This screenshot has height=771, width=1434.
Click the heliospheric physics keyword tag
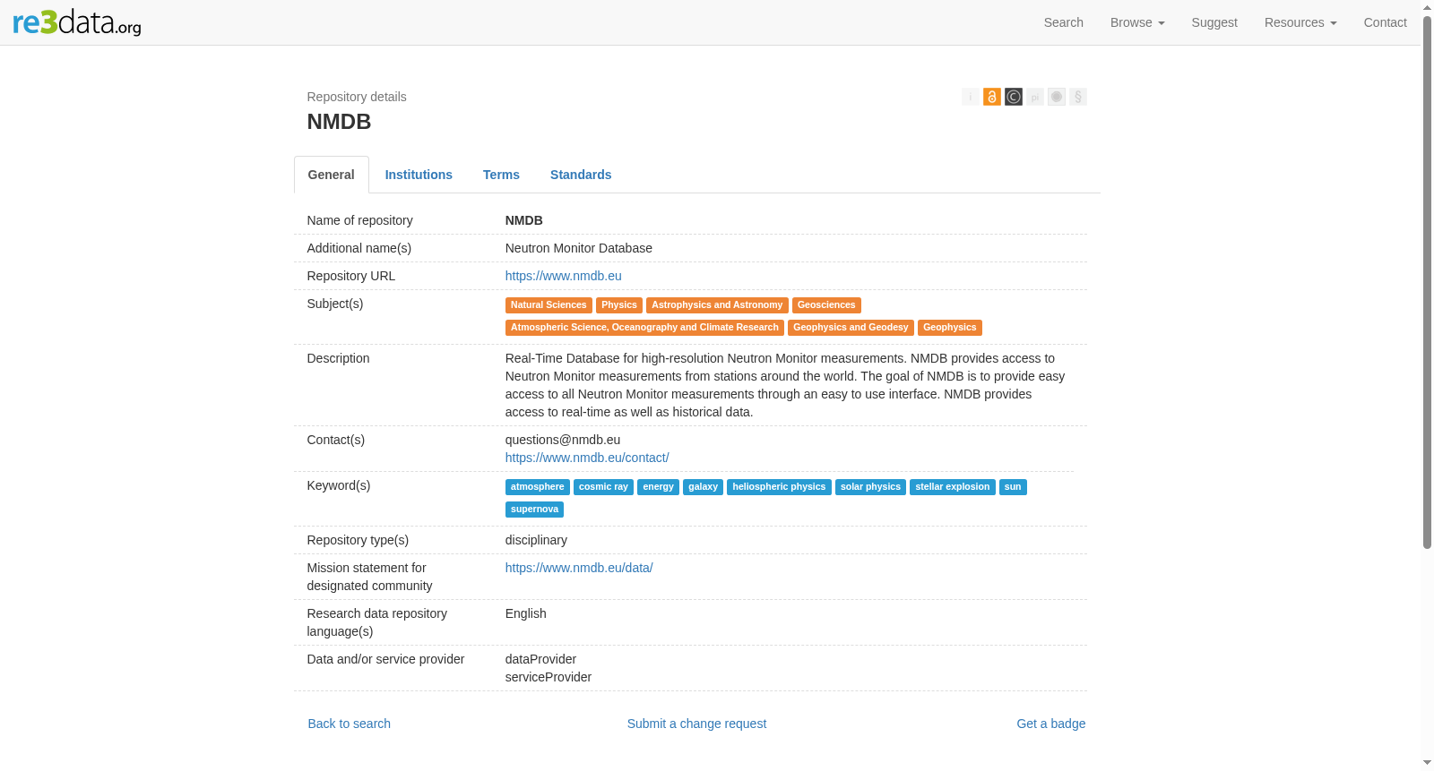tap(779, 487)
